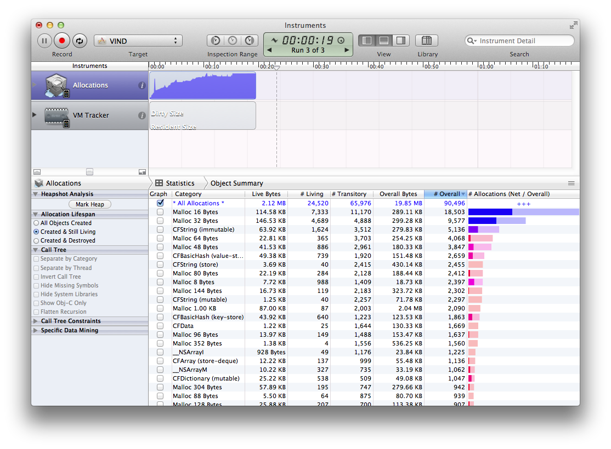Expand the Allocations instrument row

(x=35, y=85)
